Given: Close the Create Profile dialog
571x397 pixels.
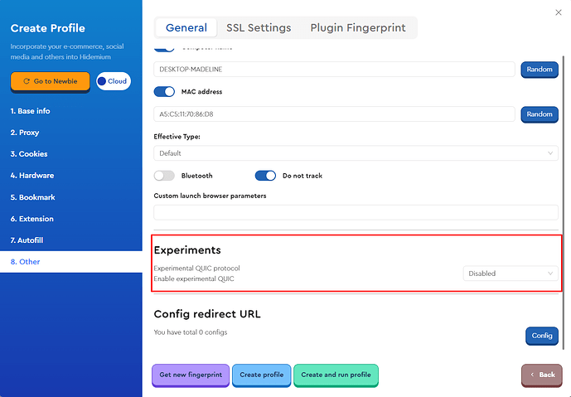Looking at the screenshot, I should point(557,12).
